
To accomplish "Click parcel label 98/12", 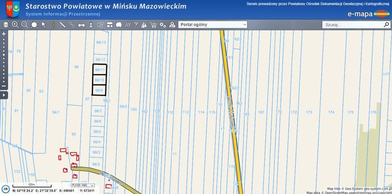I will [x=100, y=59].
